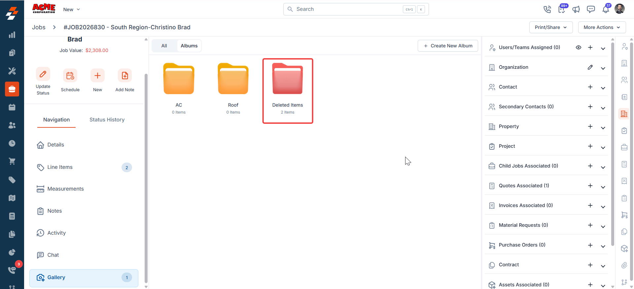Add a Contact with plus icon

coord(590,87)
